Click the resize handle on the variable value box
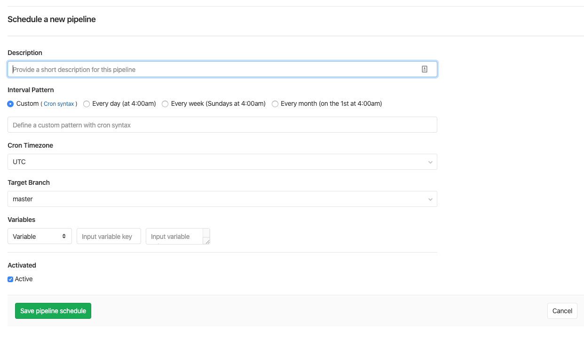The image size is (584, 340). tap(207, 242)
